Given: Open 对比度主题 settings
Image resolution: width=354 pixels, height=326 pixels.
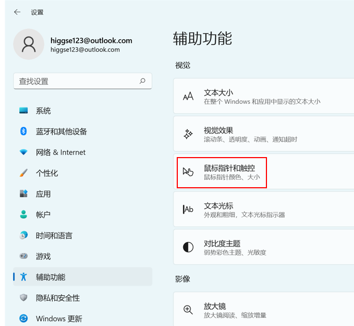Looking at the screenshot, I should (263, 247).
